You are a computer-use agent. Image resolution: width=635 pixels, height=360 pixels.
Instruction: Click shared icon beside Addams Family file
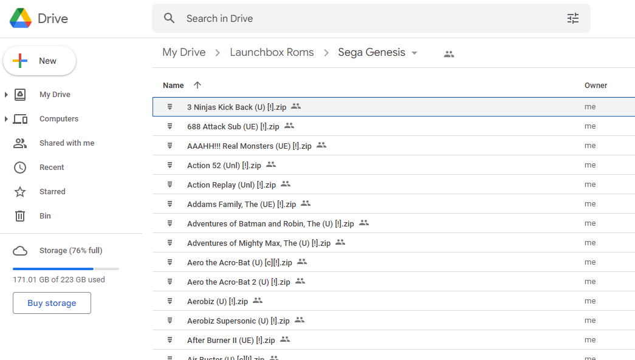pyautogui.click(x=306, y=203)
